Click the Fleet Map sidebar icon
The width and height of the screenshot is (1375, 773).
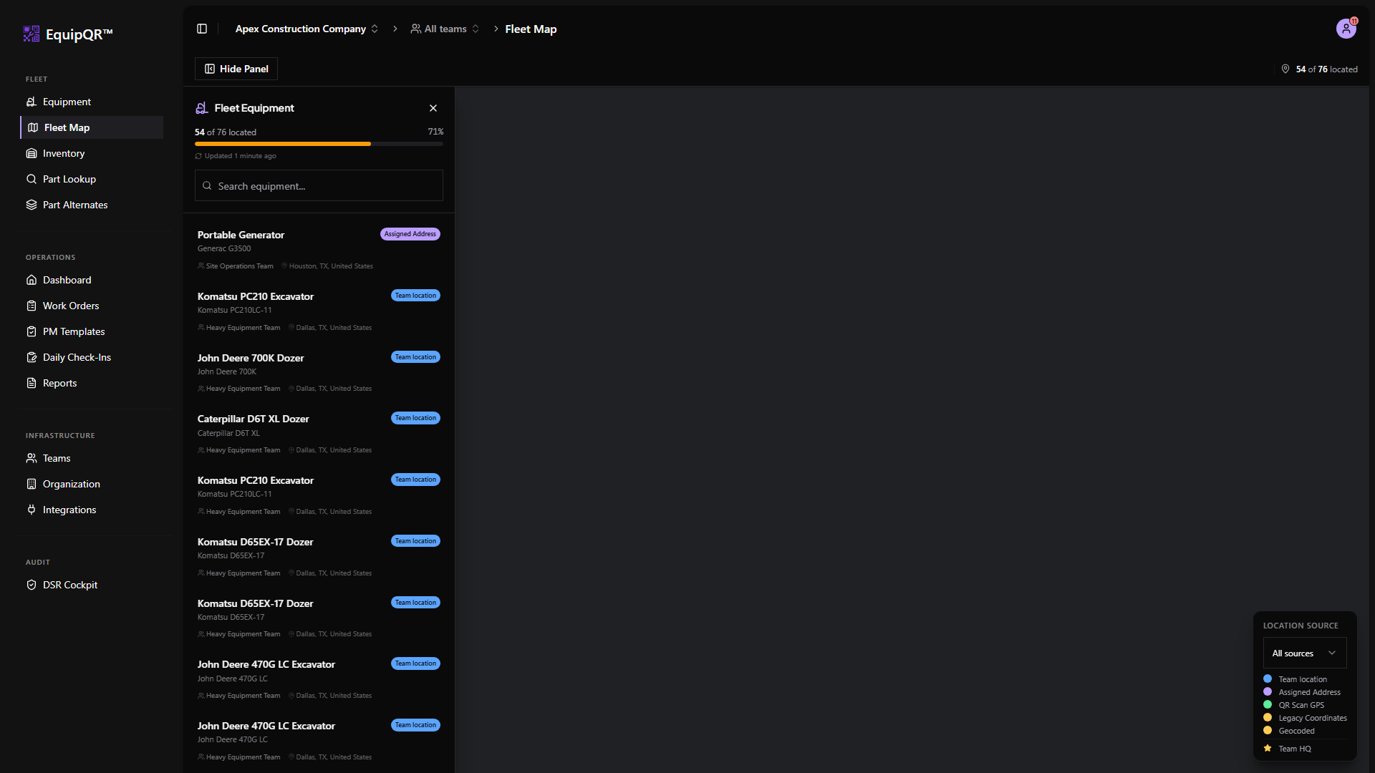coord(33,127)
